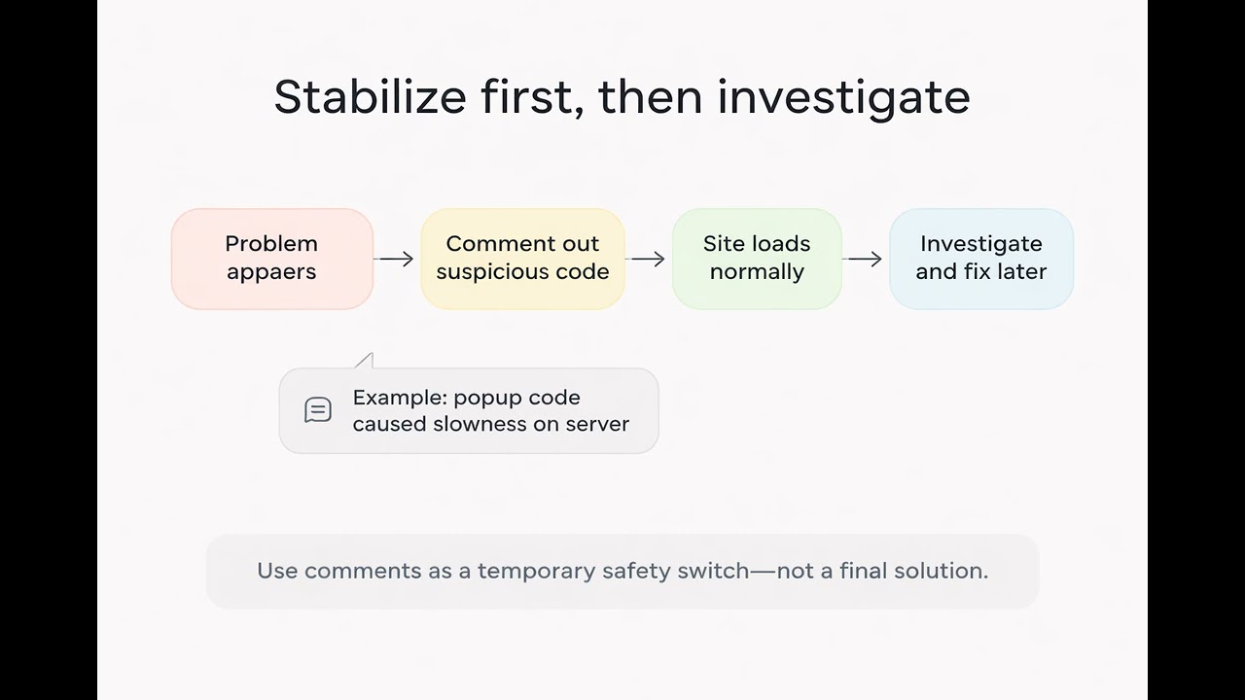Click the words 'not a final solution'
The height and width of the screenshot is (700, 1245).
tap(882, 571)
